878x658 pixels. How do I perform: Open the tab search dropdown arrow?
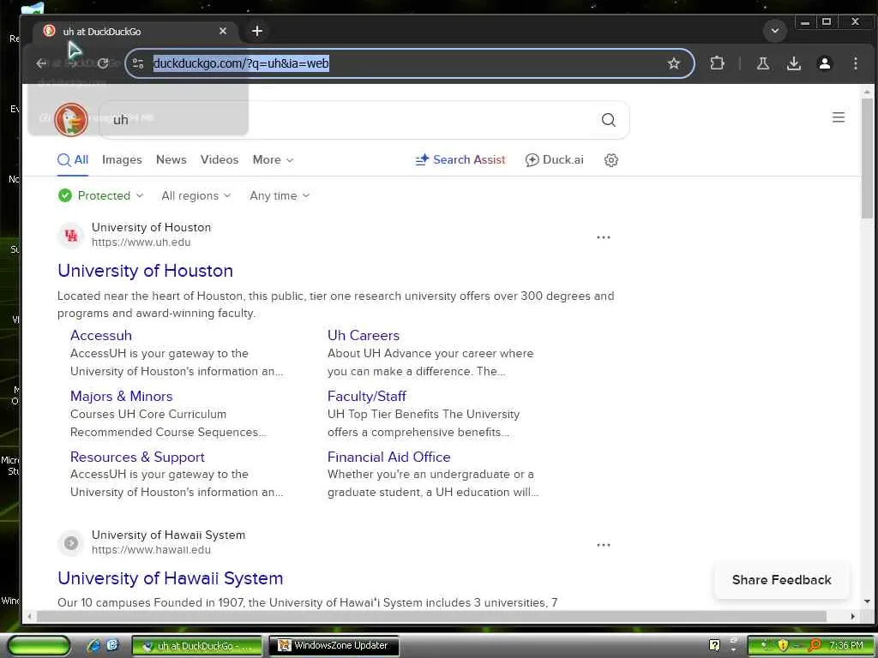[775, 31]
